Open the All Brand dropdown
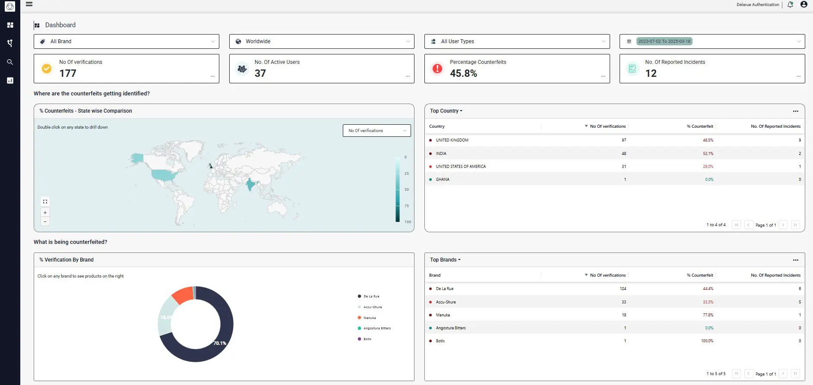Screen dimensions: 813x385 click(x=127, y=41)
